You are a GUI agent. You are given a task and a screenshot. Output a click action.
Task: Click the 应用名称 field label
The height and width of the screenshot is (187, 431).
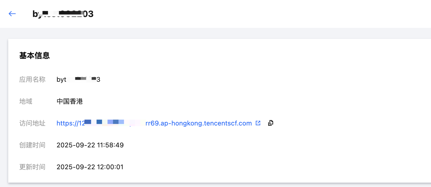click(32, 80)
